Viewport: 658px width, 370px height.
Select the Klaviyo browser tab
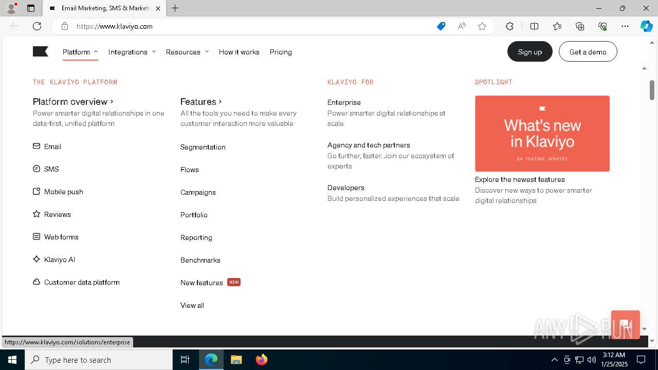105,8
